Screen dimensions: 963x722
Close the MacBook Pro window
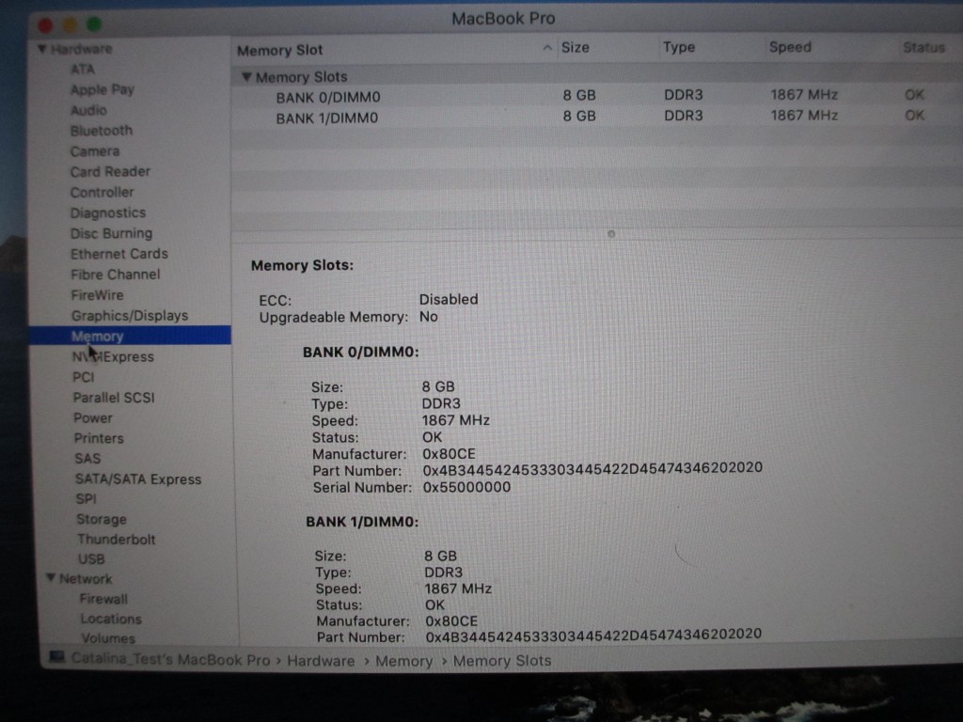point(45,25)
